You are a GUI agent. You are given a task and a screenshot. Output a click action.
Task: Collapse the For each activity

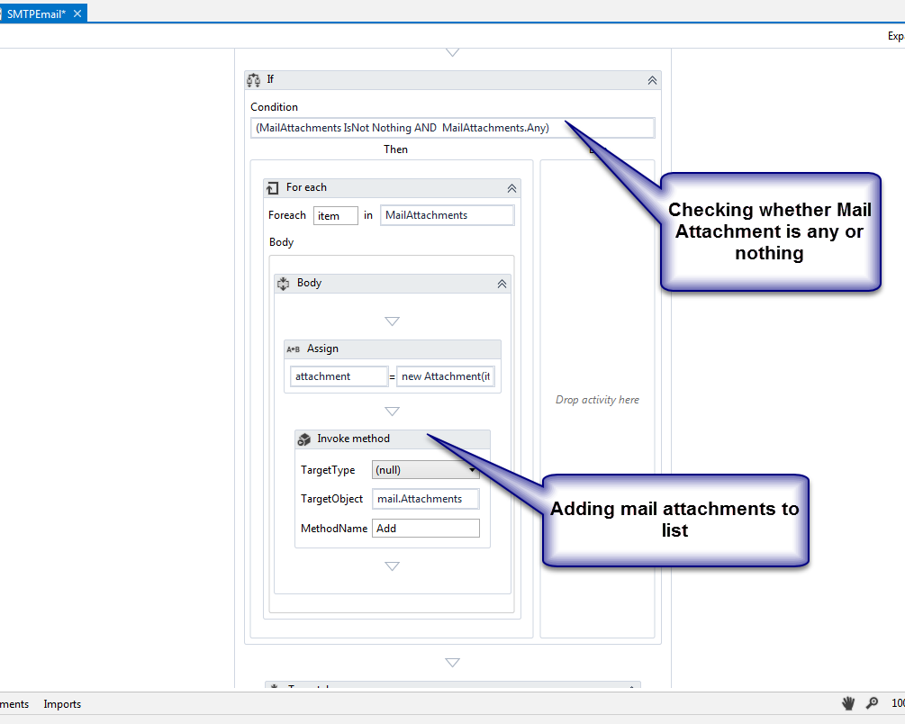512,188
